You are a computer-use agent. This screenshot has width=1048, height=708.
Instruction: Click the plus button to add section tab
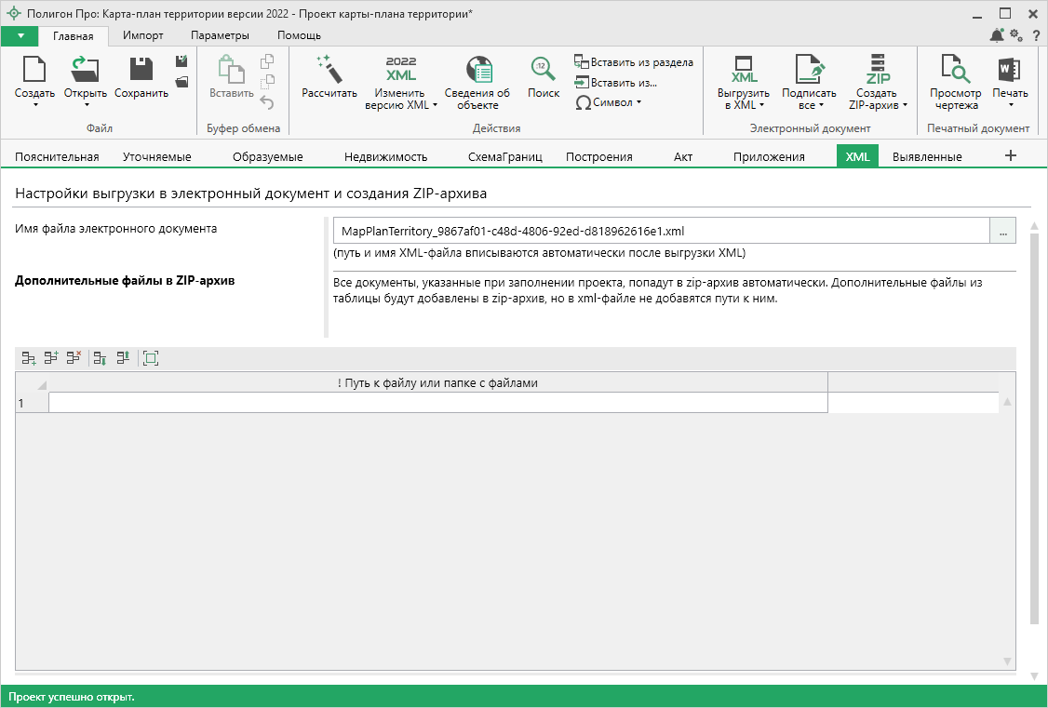[x=1011, y=155]
